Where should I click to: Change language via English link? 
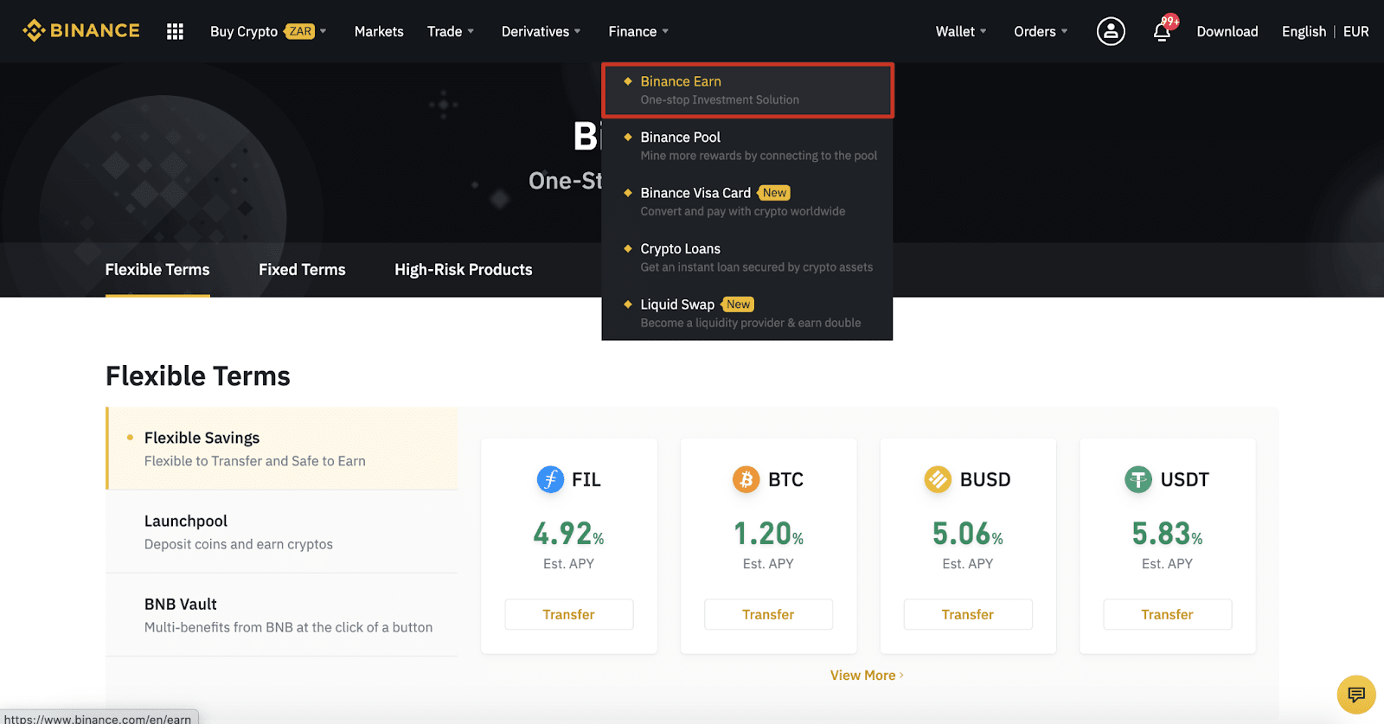tap(1304, 31)
